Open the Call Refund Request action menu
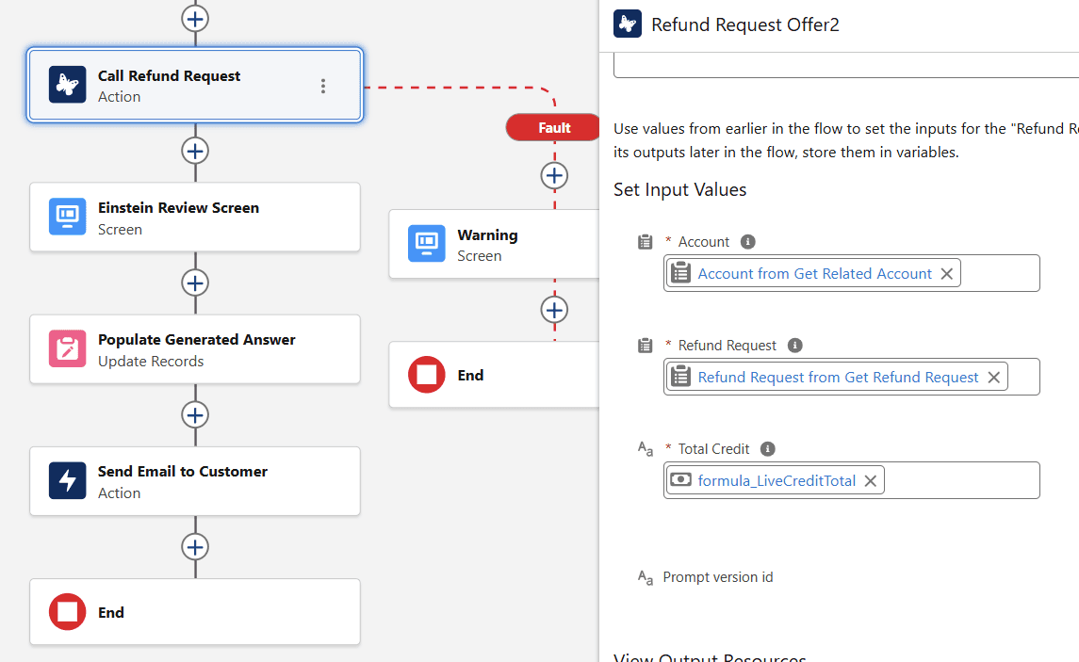Screen dimensions: 1079x662 tap(323, 86)
